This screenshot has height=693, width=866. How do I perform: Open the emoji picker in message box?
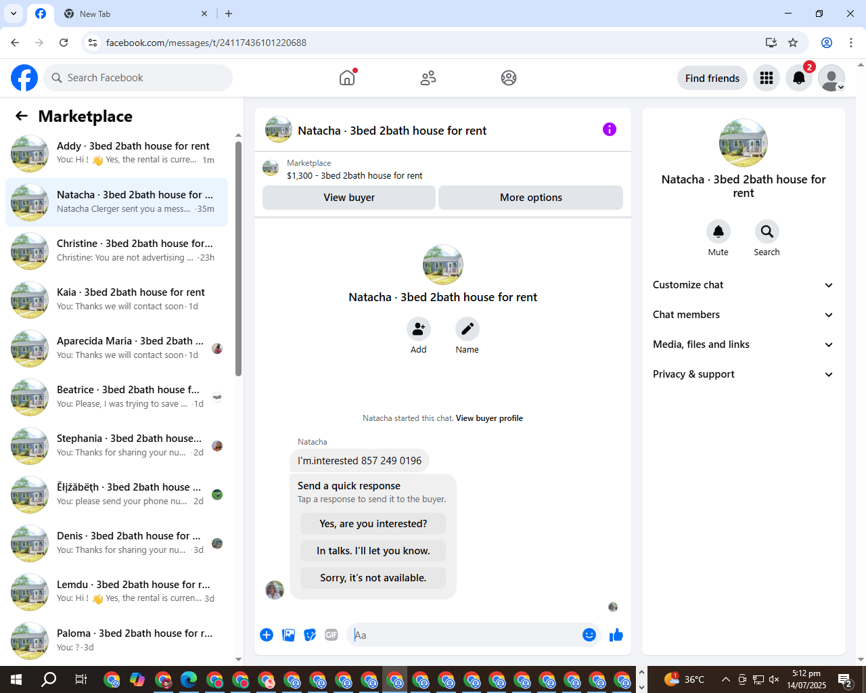[589, 635]
